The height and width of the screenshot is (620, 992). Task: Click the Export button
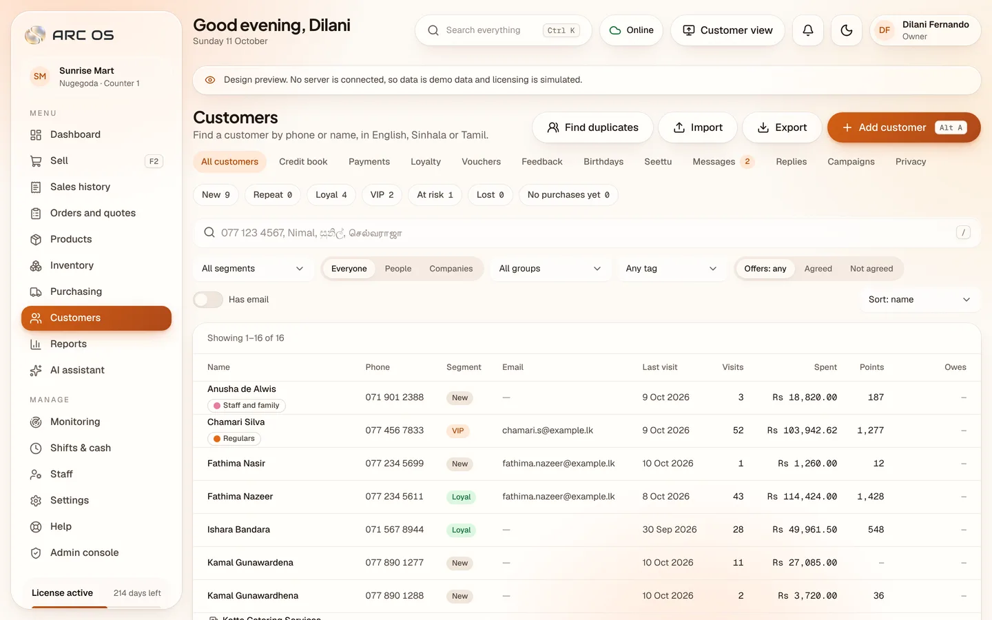click(782, 127)
